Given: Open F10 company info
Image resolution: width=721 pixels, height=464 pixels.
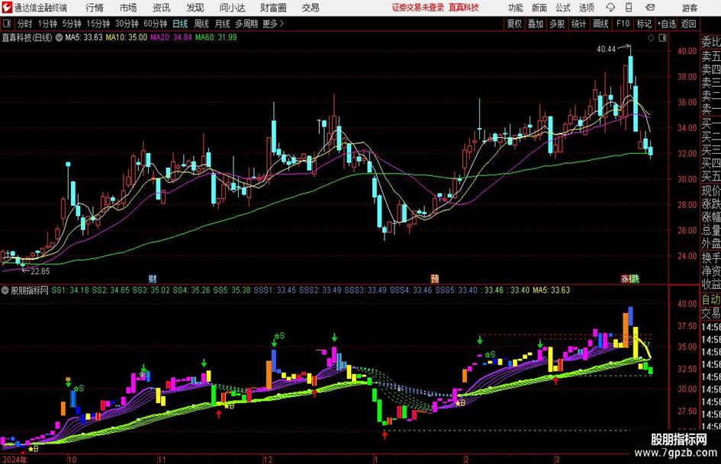Looking at the screenshot, I should pyautogui.click(x=623, y=24).
